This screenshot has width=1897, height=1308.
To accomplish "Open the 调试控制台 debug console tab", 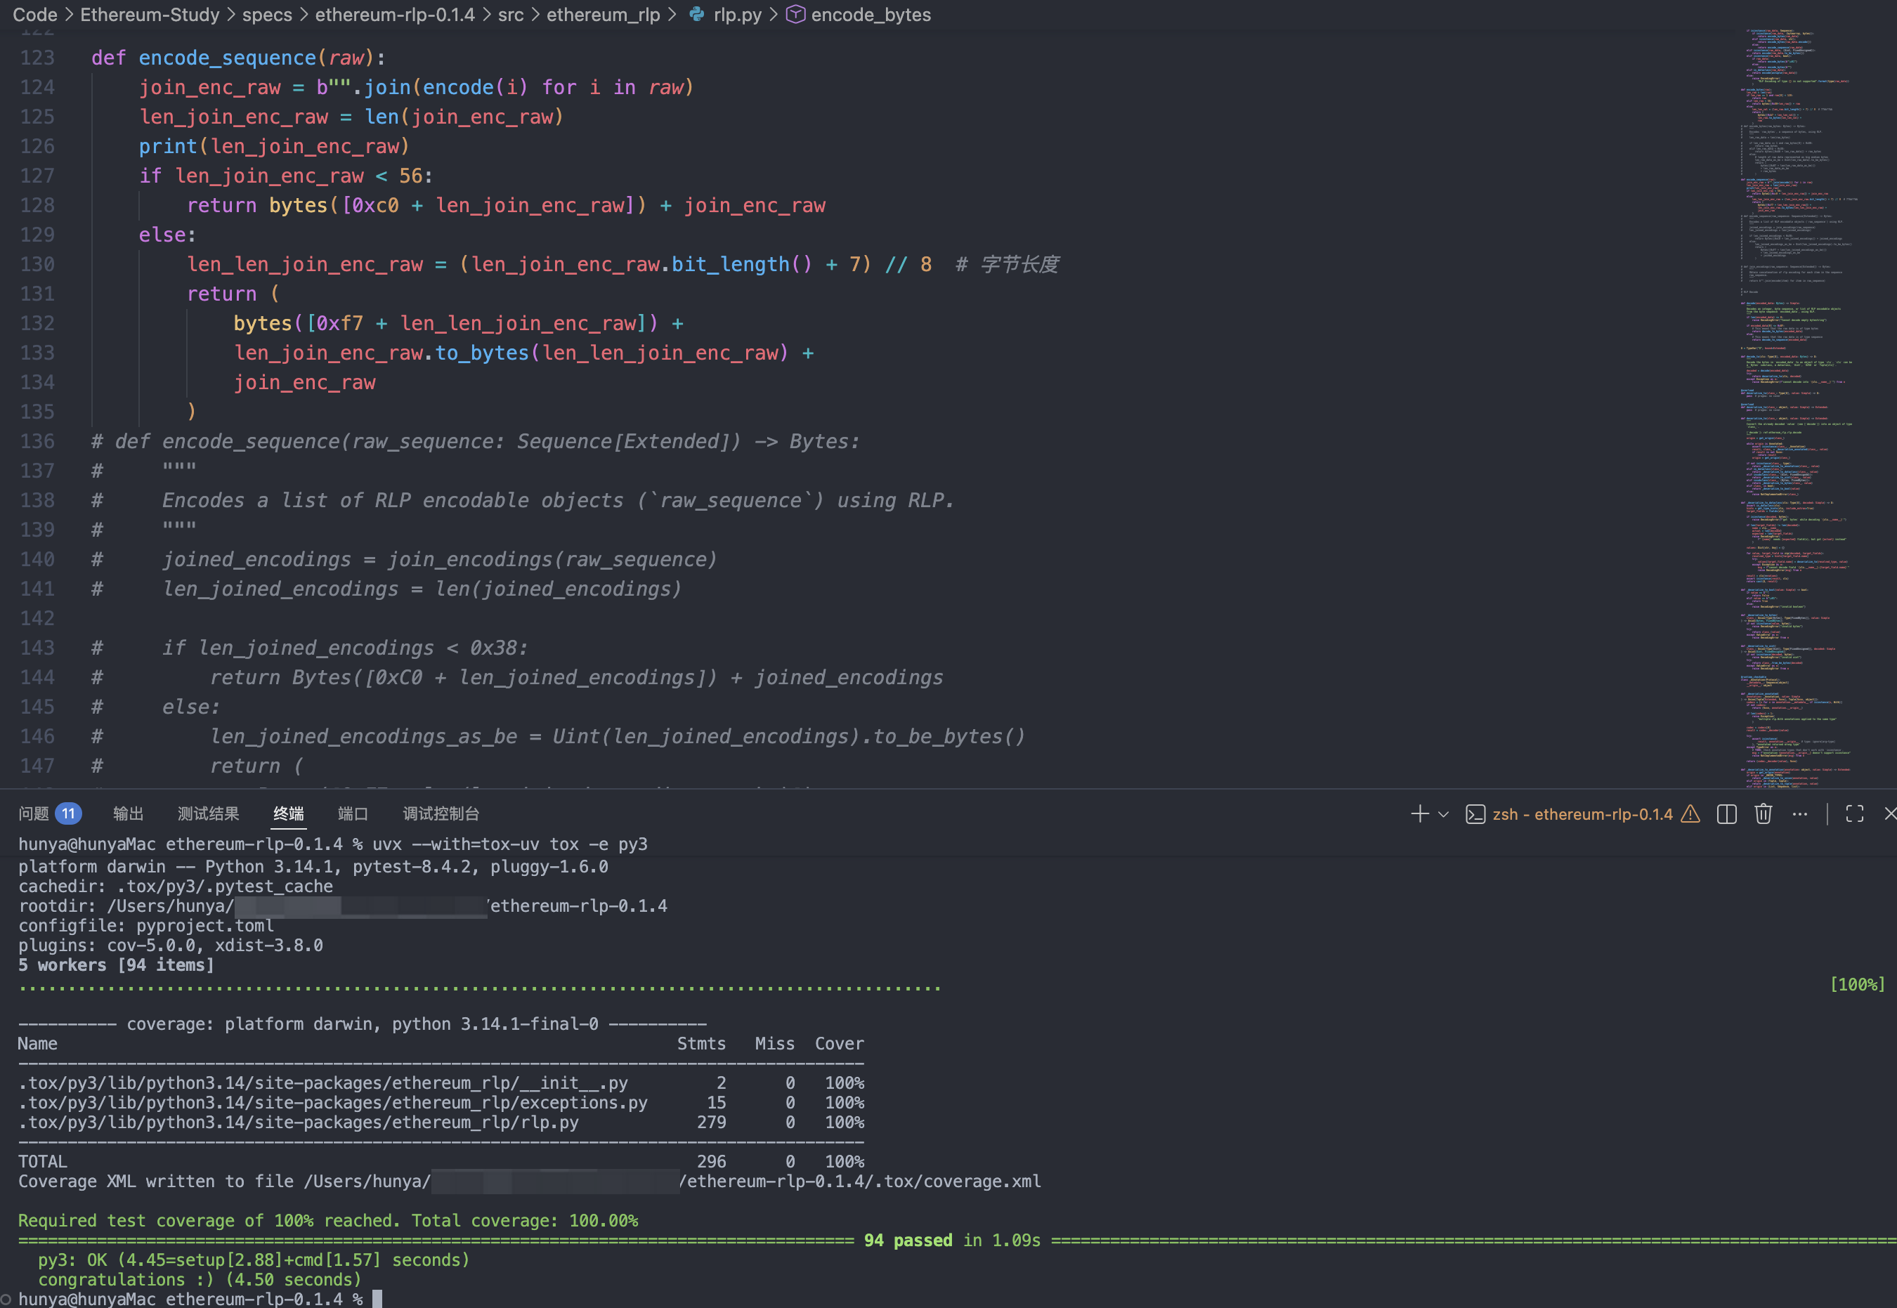I will coord(441,813).
